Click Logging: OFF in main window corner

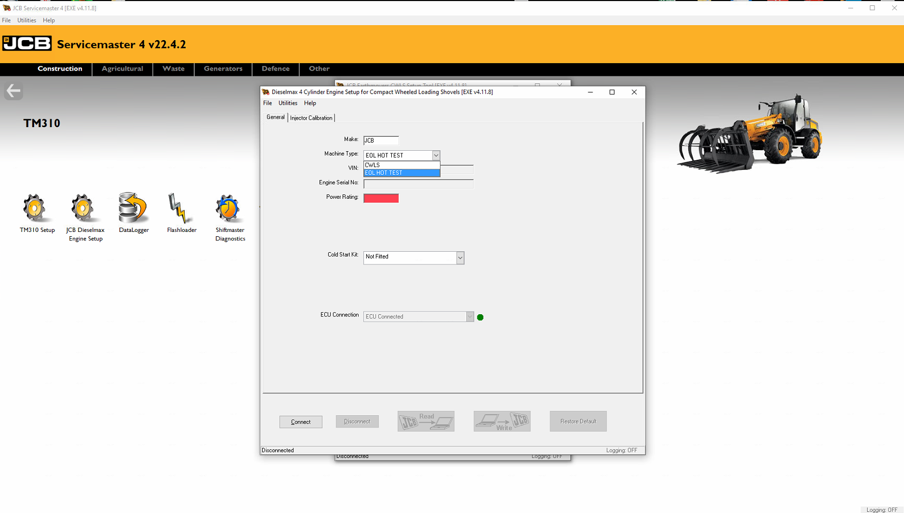(x=882, y=510)
